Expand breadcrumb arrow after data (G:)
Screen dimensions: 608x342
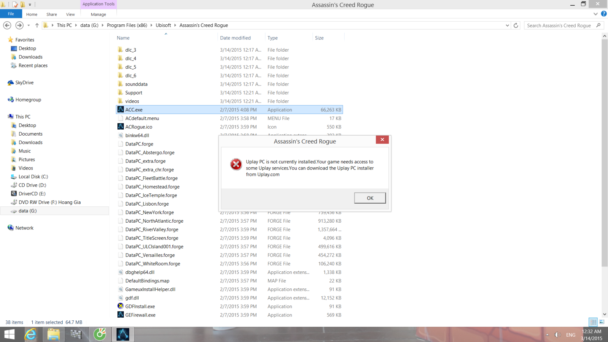point(103,25)
